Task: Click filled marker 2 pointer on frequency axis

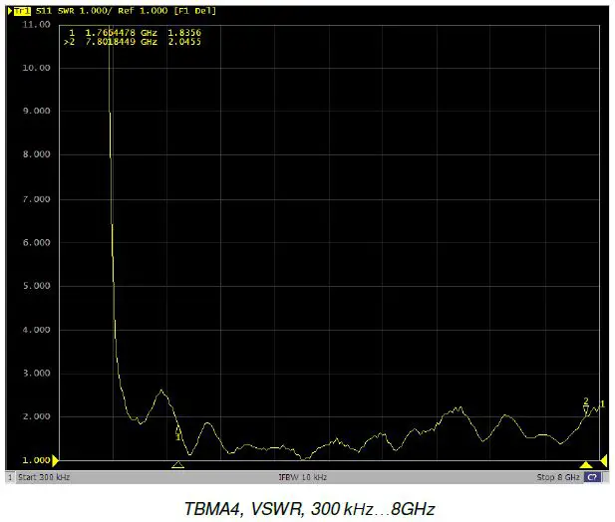Action: pos(586,465)
